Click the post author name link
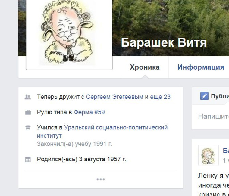 (226, 151)
